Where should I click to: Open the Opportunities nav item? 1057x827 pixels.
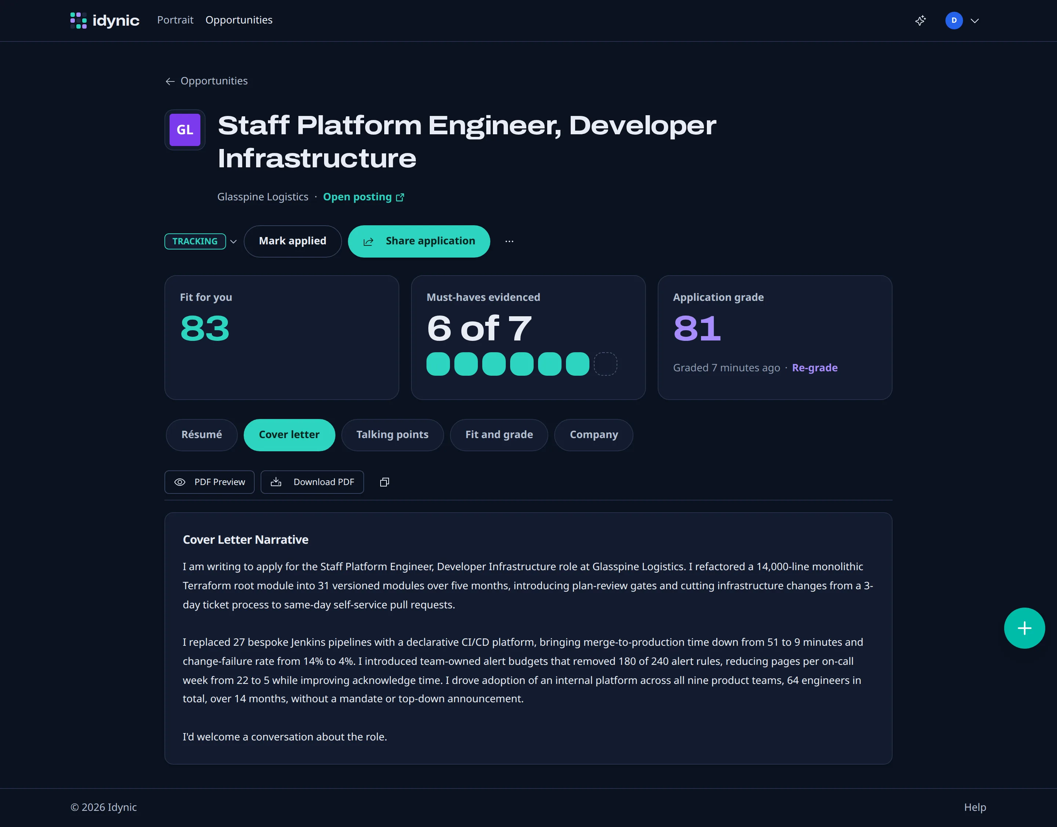click(239, 20)
